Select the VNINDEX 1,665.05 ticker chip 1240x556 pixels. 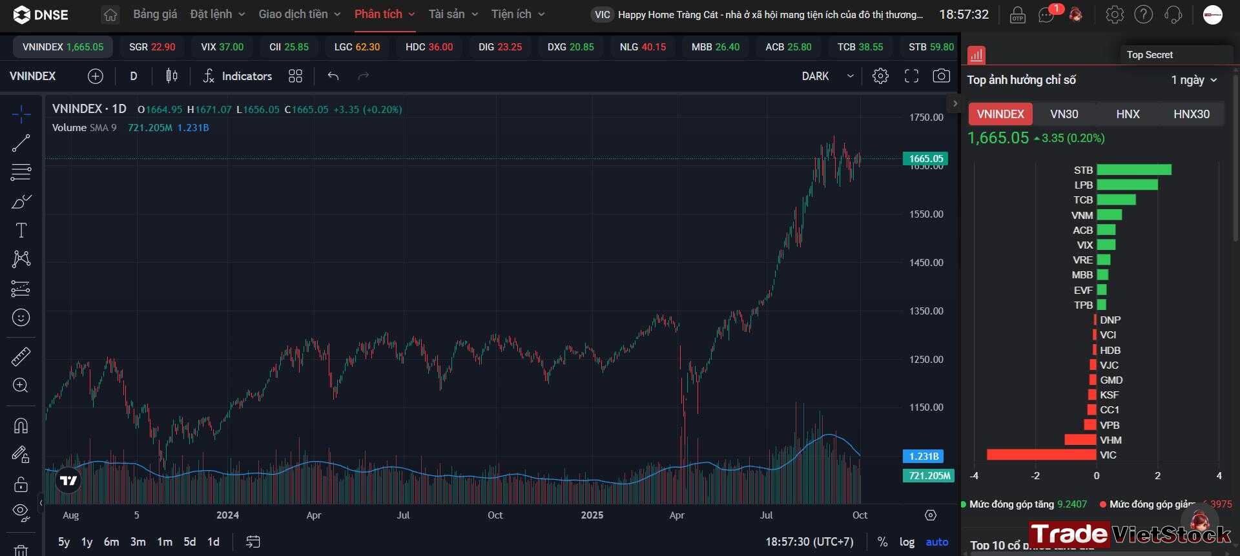(x=63, y=47)
